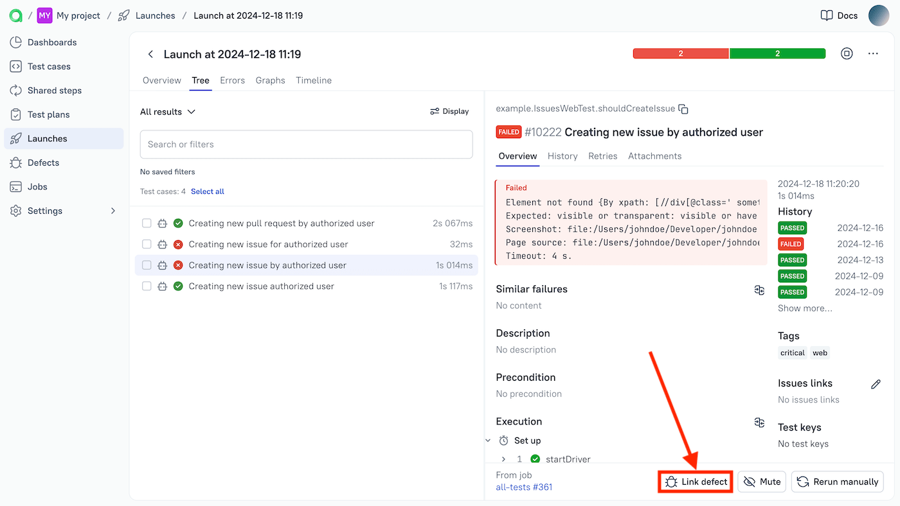
Task: Open the Attachments tab
Action: pos(654,156)
